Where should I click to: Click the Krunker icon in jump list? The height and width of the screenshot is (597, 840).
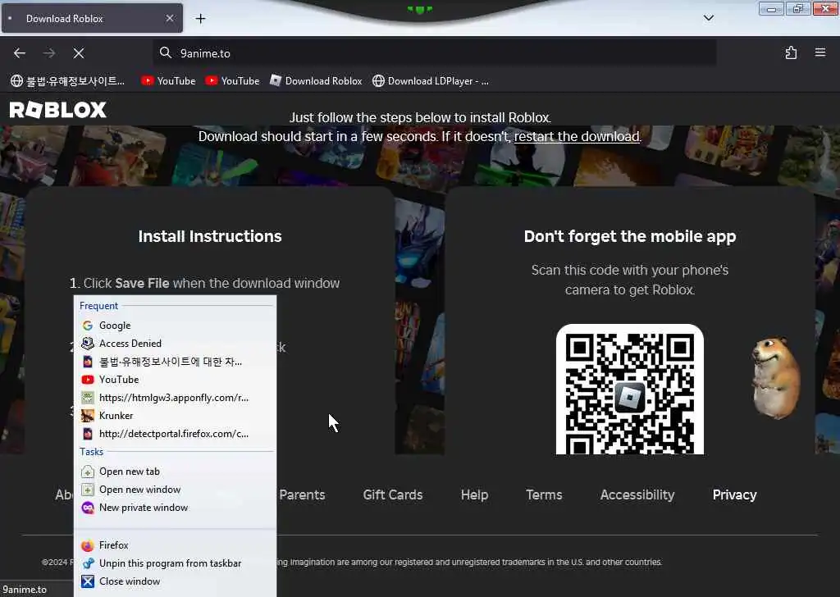pyautogui.click(x=87, y=416)
